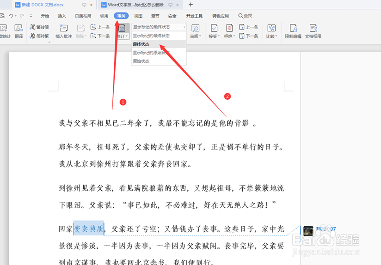Open the 审阅 reviewing pane magnifier icon
The height and width of the screenshot is (265, 381).
coord(196,29)
